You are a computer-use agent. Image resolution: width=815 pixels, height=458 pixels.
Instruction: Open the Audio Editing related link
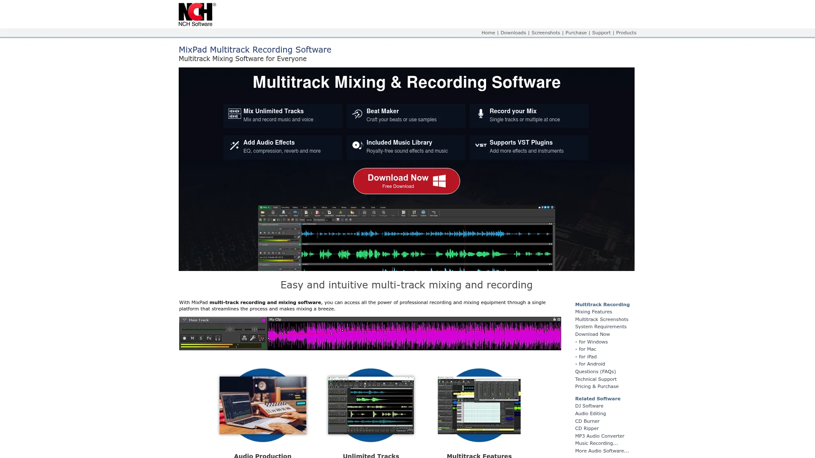tap(590, 413)
